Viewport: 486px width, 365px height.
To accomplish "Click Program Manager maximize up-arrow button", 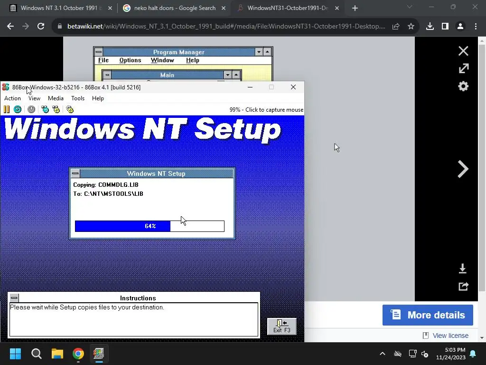I will point(268,52).
